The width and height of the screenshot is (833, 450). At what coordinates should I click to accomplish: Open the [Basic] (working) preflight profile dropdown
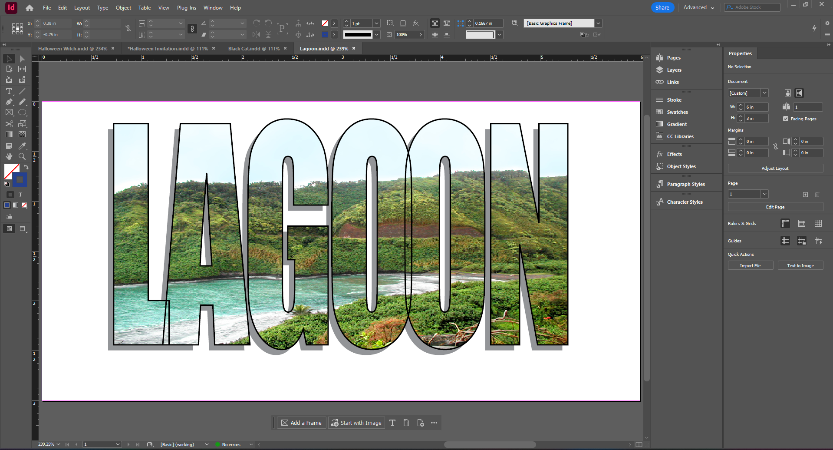click(x=207, y=444)
